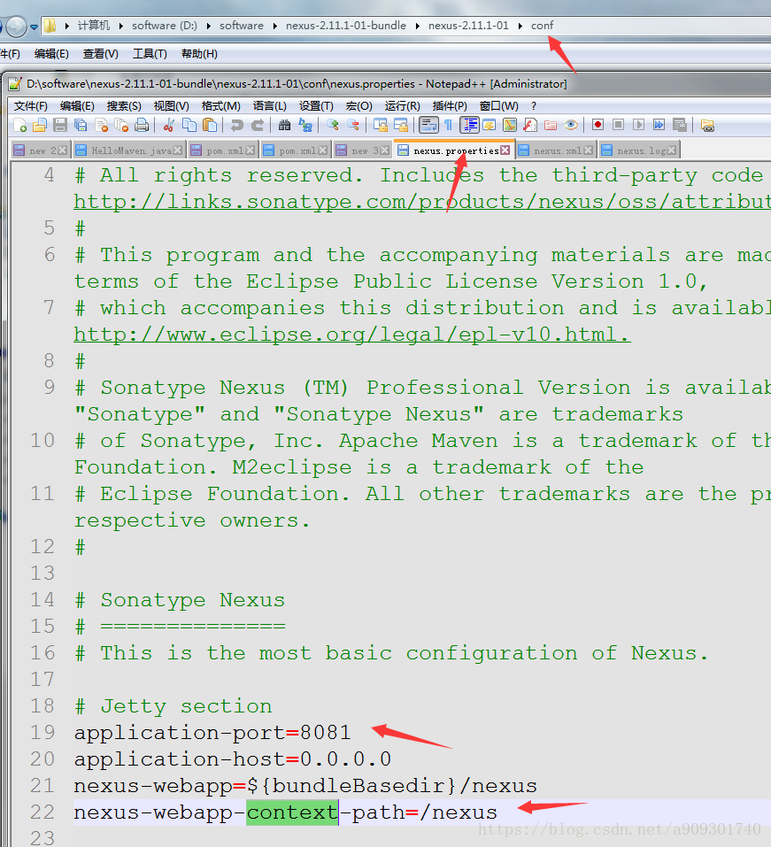Click nexus-2.11.1-01-bundle in breadcrumb
Image resolution: width=771 pixels, height=847 pixels.
click(x=346, y=26)
